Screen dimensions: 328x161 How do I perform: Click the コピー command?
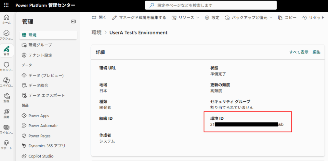[x=287, y=18]
